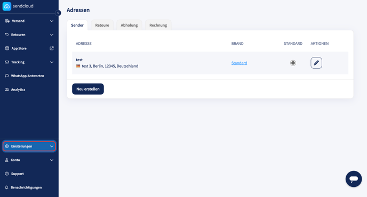Open Konto in the sidebar
The width and height of the screenshot is (367, 197).
[x=29, y=160]
